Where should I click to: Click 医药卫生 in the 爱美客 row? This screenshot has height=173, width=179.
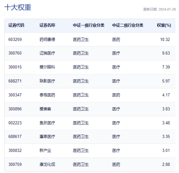(x=81, y=109)
